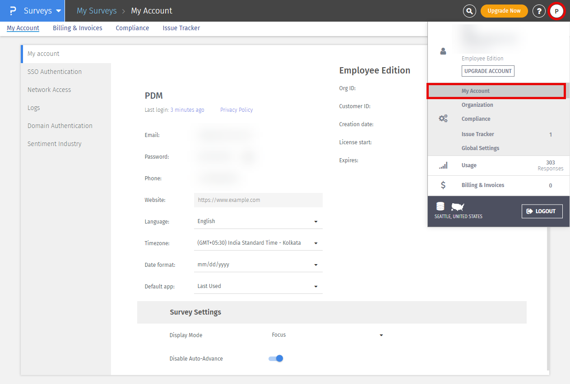Expand the Display Mode dropdown
Image resolution: width=570 pixels, height=384 pixels.
pyautogui.click(x=327, y=335)
